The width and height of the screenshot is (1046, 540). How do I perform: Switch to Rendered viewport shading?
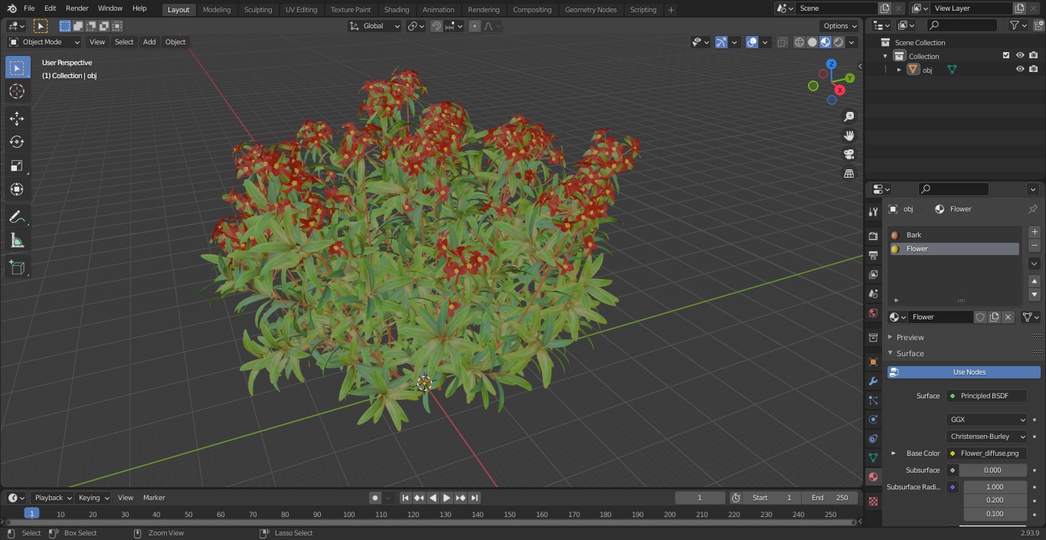838,42
